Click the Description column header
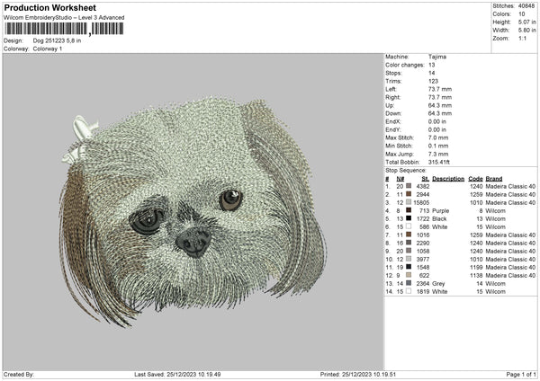Viewport: 540px width, 381px height. point(448,178)
